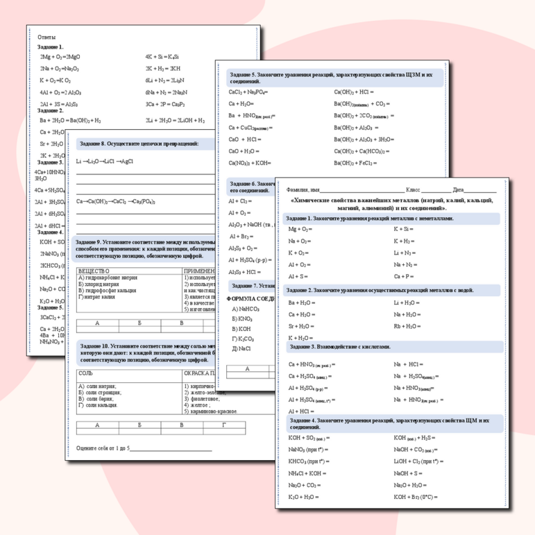Click the blank line after "Класс"
Image resolution: width=535 pixels, height=535 pixels.
click(x=436, y=190)
